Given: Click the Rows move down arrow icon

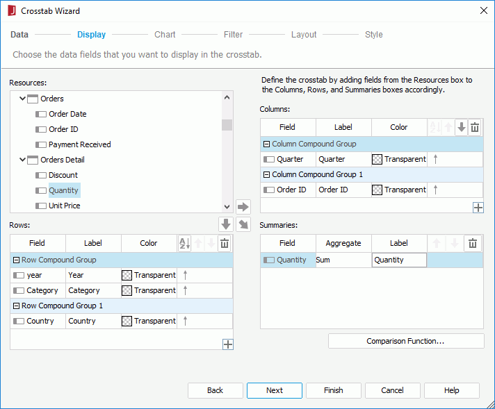Looking at the screenshot, I should click(211, 243).
